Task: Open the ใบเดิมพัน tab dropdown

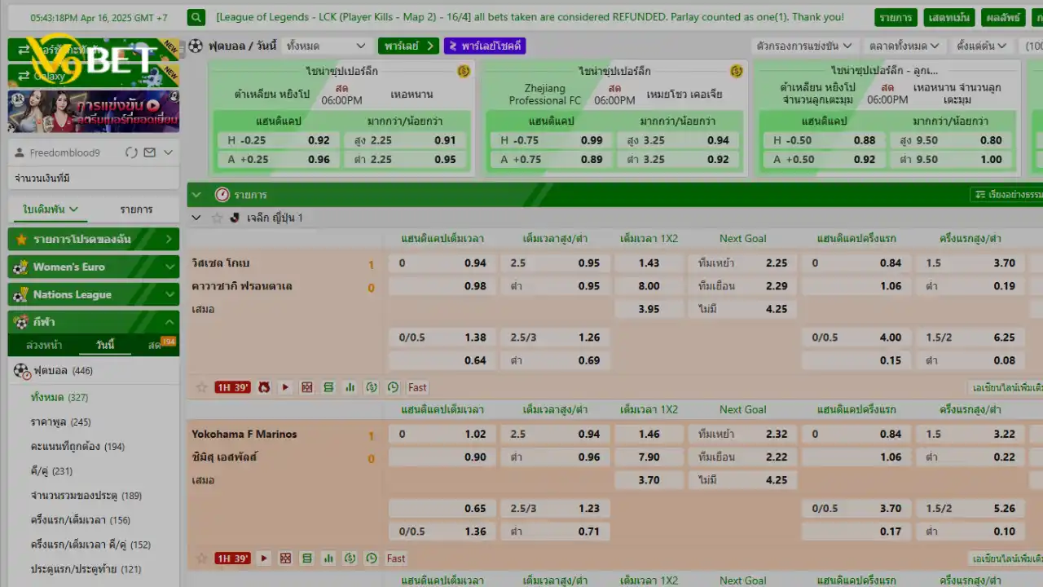Action: point(51,210)
